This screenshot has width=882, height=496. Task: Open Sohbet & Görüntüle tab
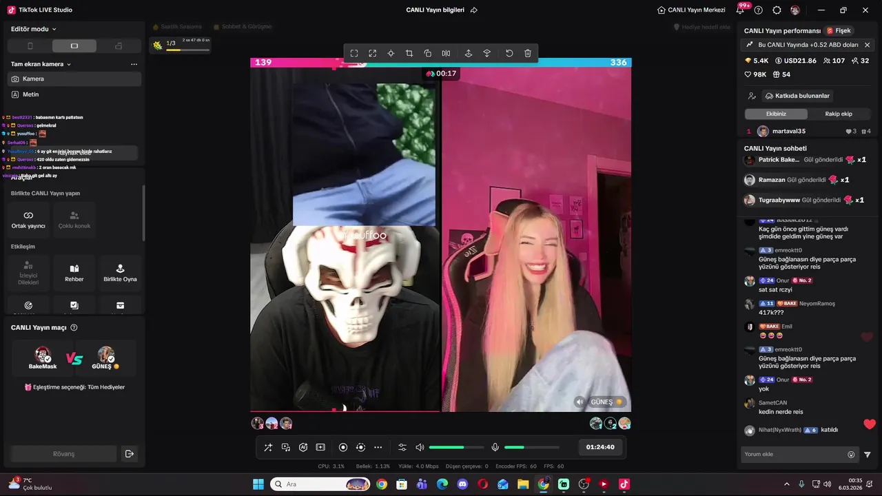pyautogui.click(x=243, y=27)
